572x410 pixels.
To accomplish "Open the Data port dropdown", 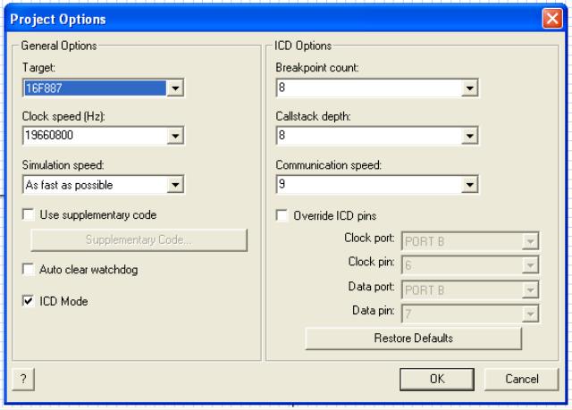I will pos(470,289).
